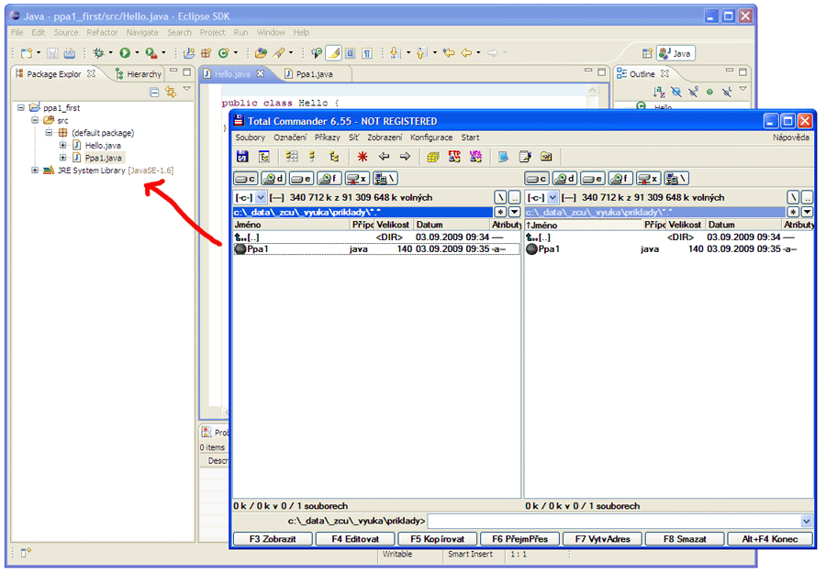The image size is (826, 573).
Task: Toggle Hide Local Types in Outline toolbar
Action: click(727, 92)
